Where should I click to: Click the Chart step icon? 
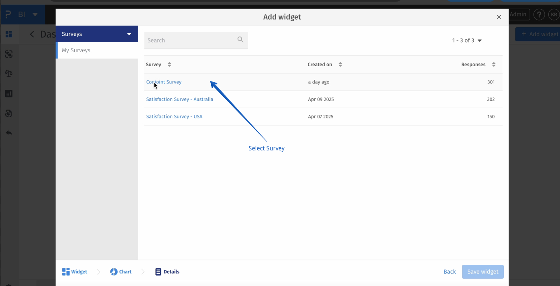pyautogui.click(x=114, y=272)
